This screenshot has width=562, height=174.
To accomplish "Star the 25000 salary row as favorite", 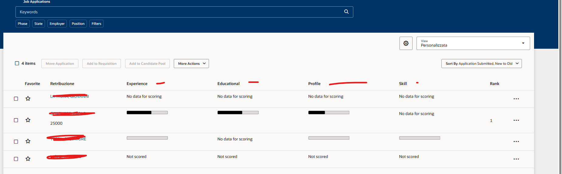I will click(x=28, y=120).
